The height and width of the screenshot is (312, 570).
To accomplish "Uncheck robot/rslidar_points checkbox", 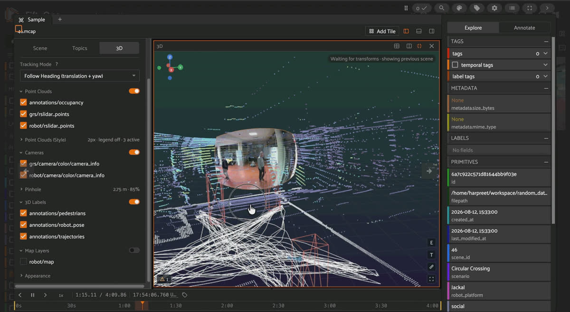I will (x=23, y=126).
